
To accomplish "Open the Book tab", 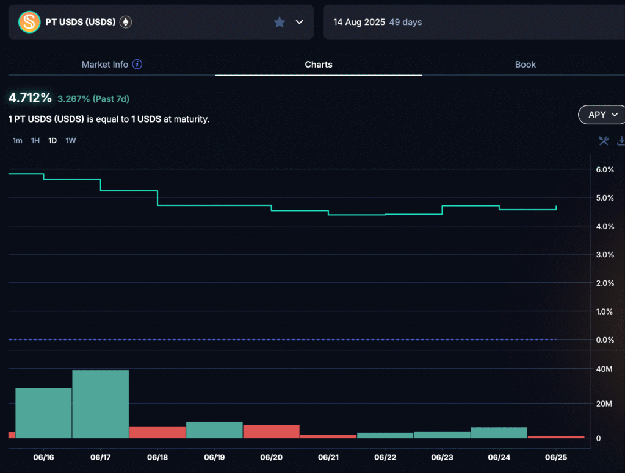I will click(526, 65).
